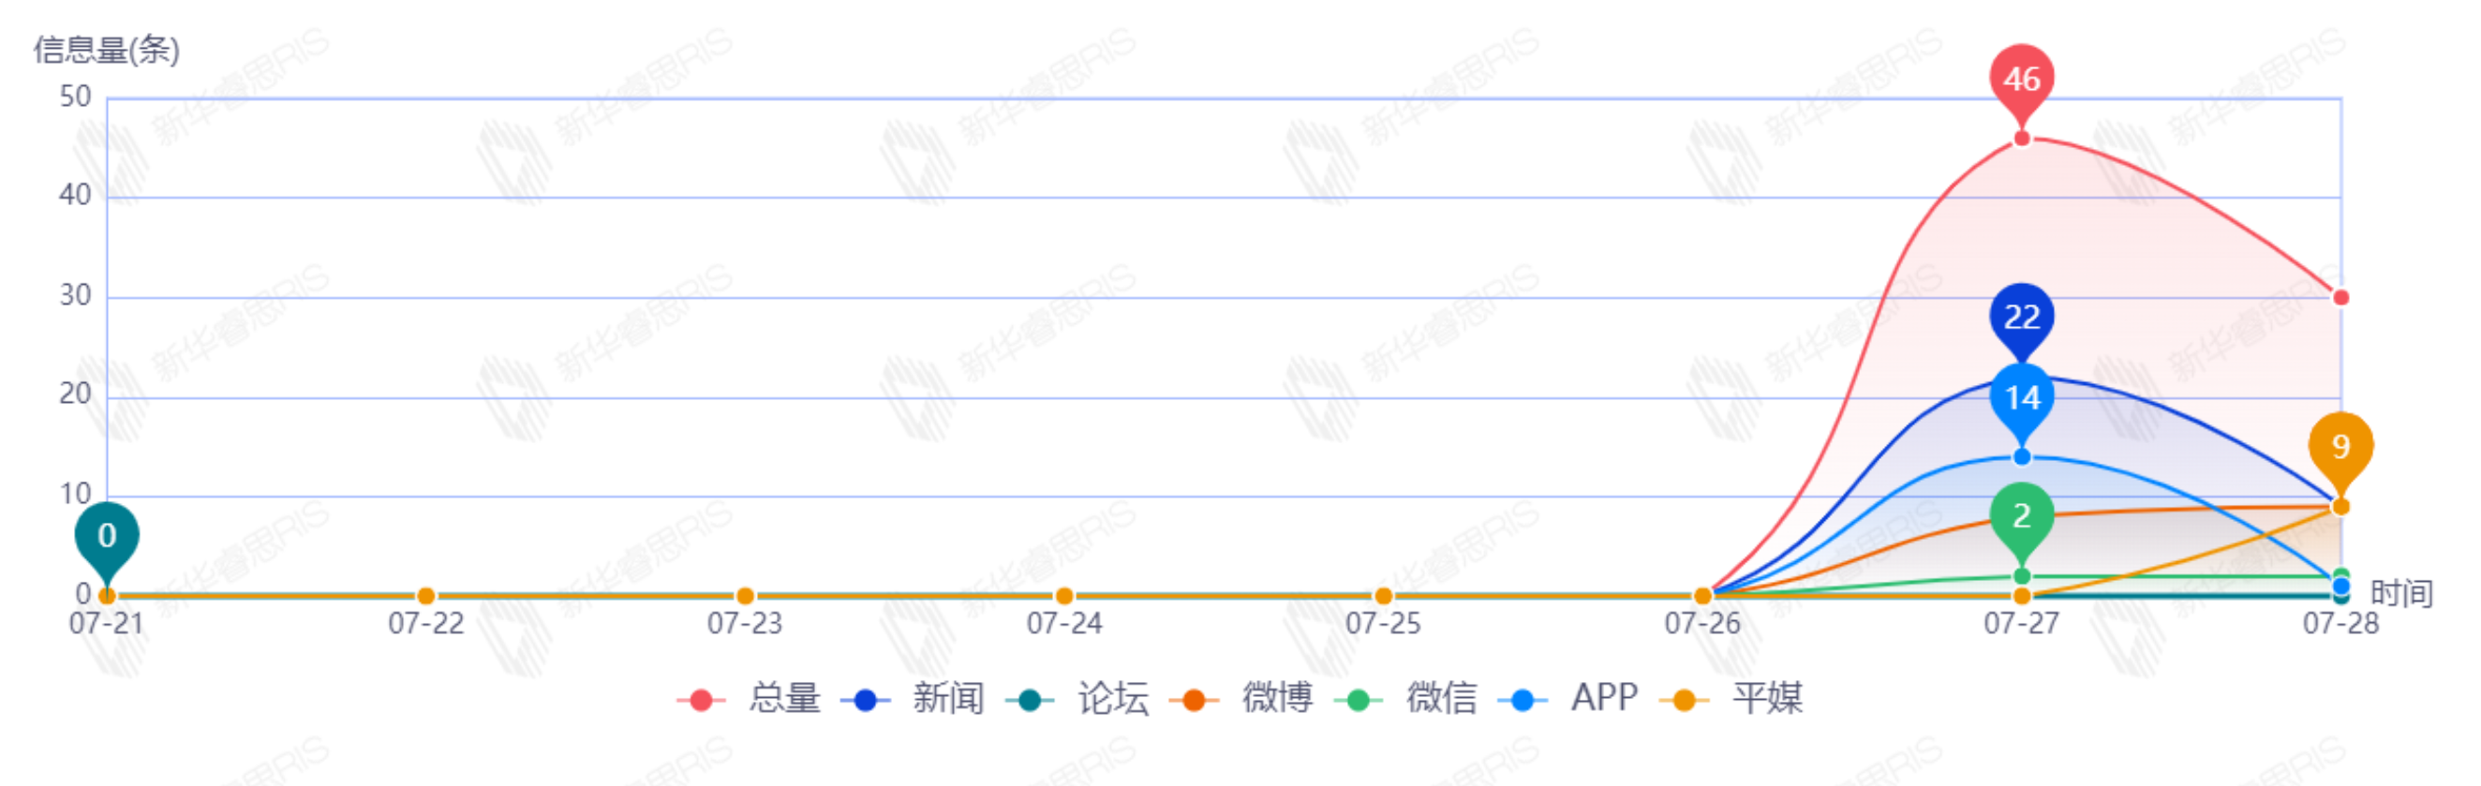Toggle the 平媒 legend entry
Screen dimensions: 2481x786
coord(1733,699)
